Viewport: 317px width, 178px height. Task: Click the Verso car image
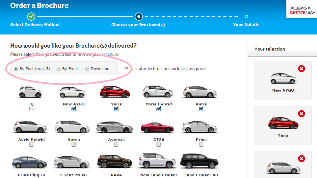click(72, 127)
